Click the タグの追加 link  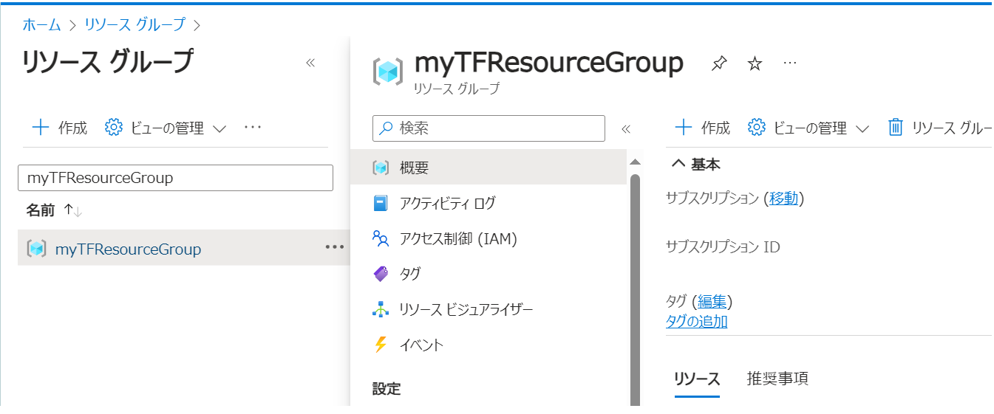[x=696, y=321]
